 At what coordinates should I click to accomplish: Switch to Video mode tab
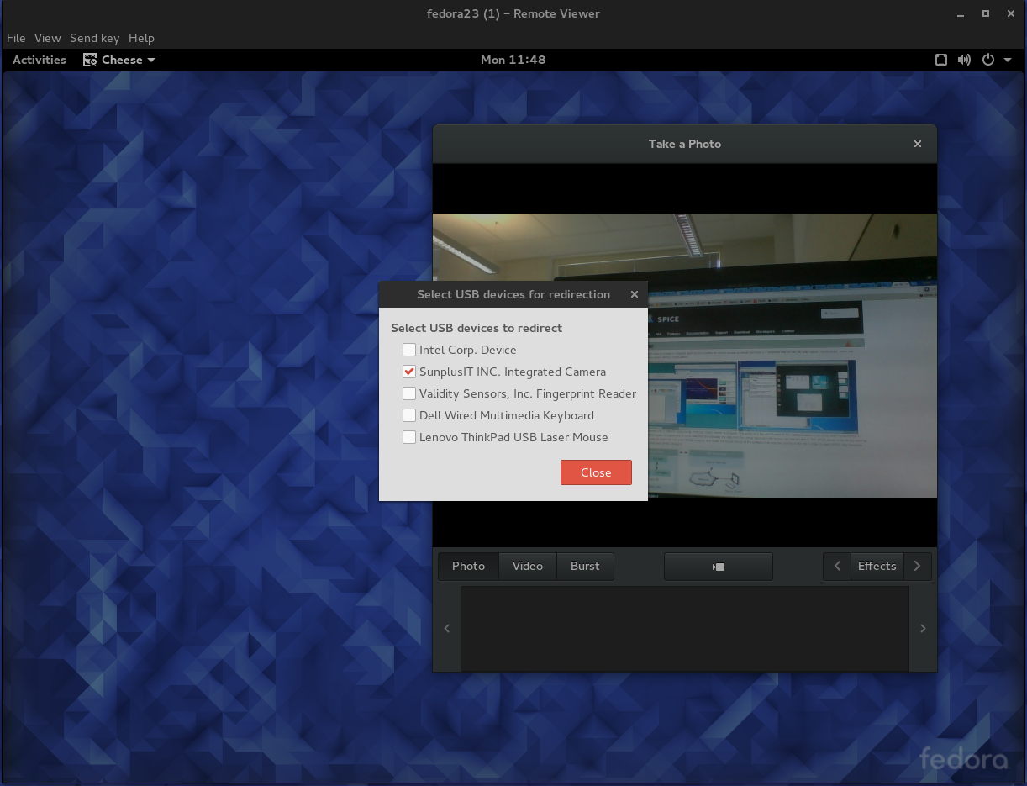(x=528, y=567)
